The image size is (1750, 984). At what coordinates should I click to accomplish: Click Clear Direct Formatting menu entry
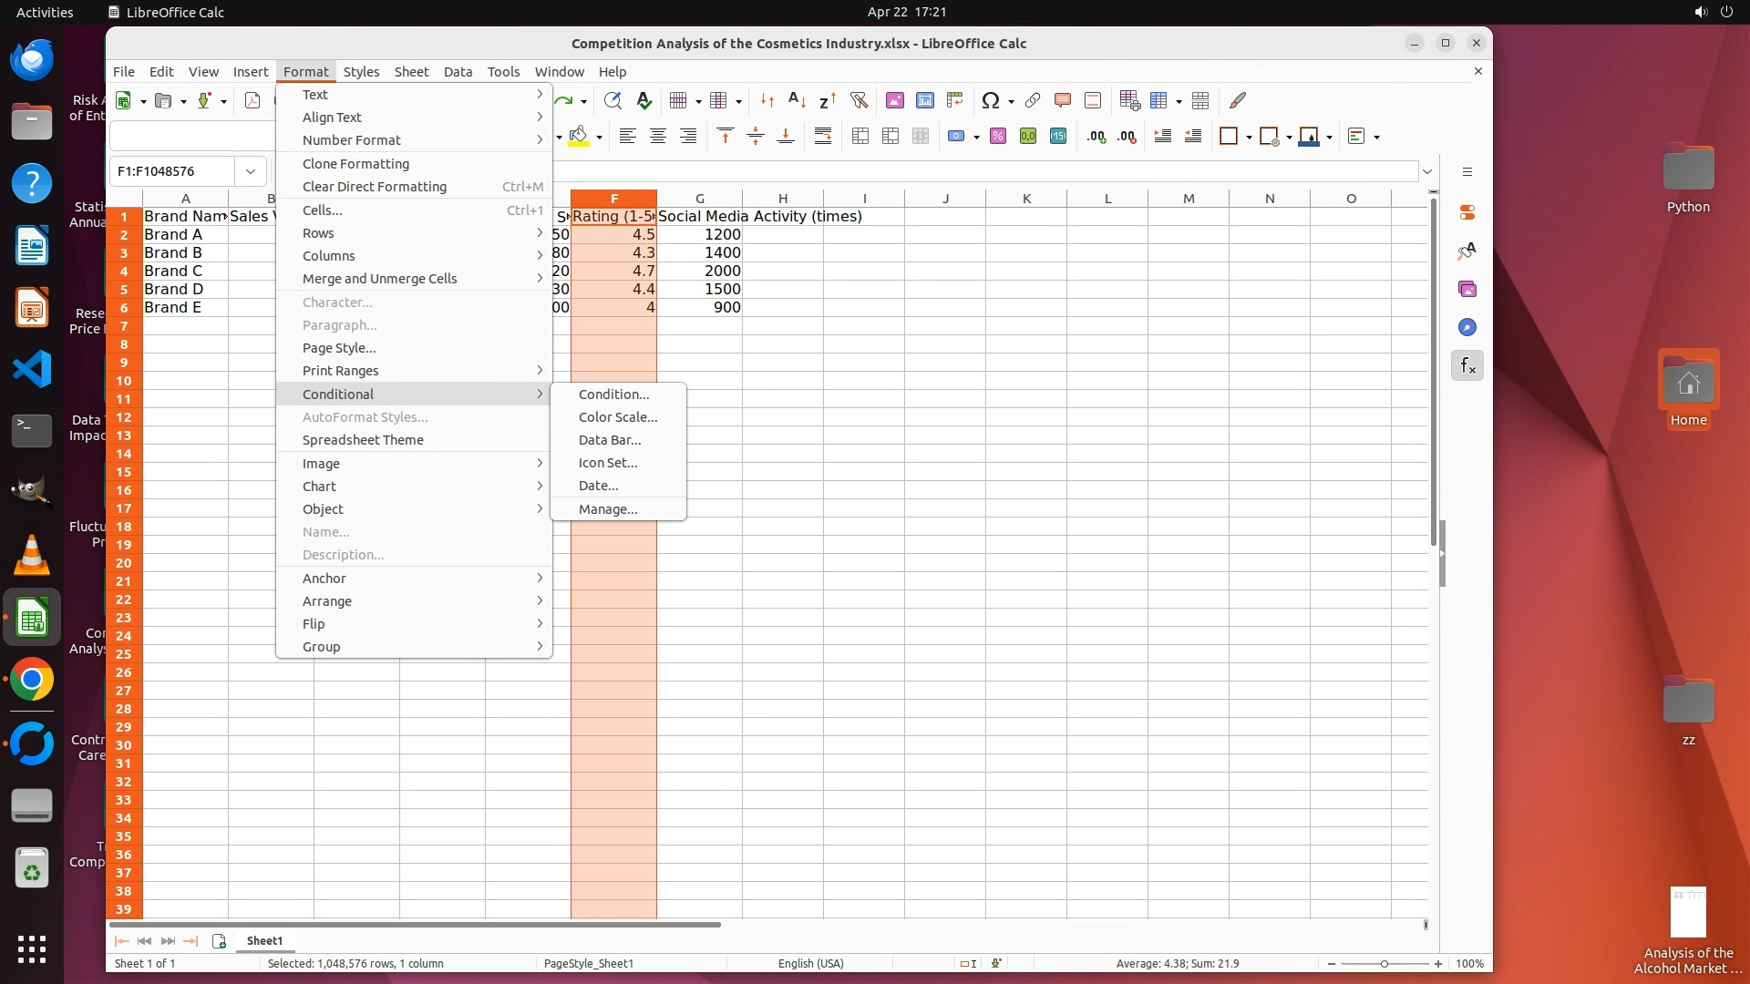374,187
